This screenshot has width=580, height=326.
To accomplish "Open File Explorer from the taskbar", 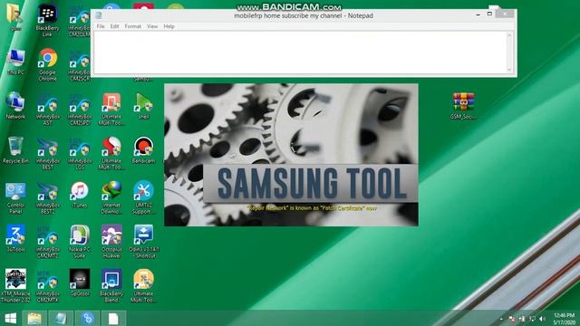I will pos(34,318).
